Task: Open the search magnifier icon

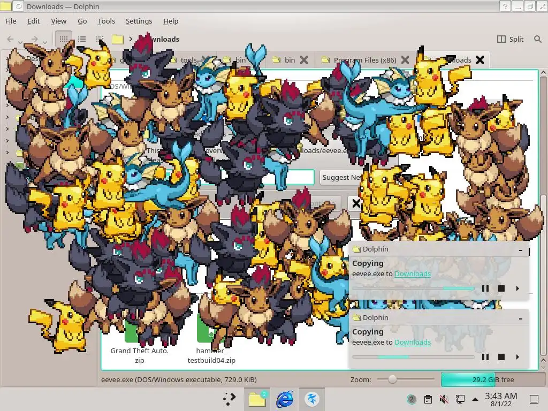Action: [x=537, y=39]
